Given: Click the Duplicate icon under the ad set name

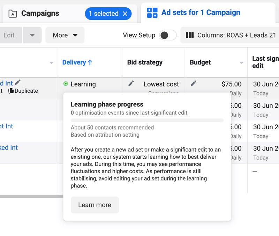Looking at the screenshot, I should pos(12,90).
